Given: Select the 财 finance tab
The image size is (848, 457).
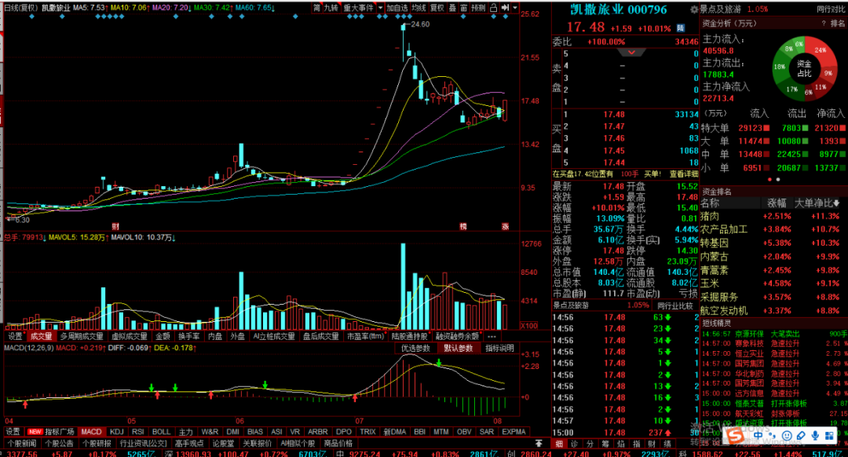Looking at the screenshot, I should coord(652,444).
